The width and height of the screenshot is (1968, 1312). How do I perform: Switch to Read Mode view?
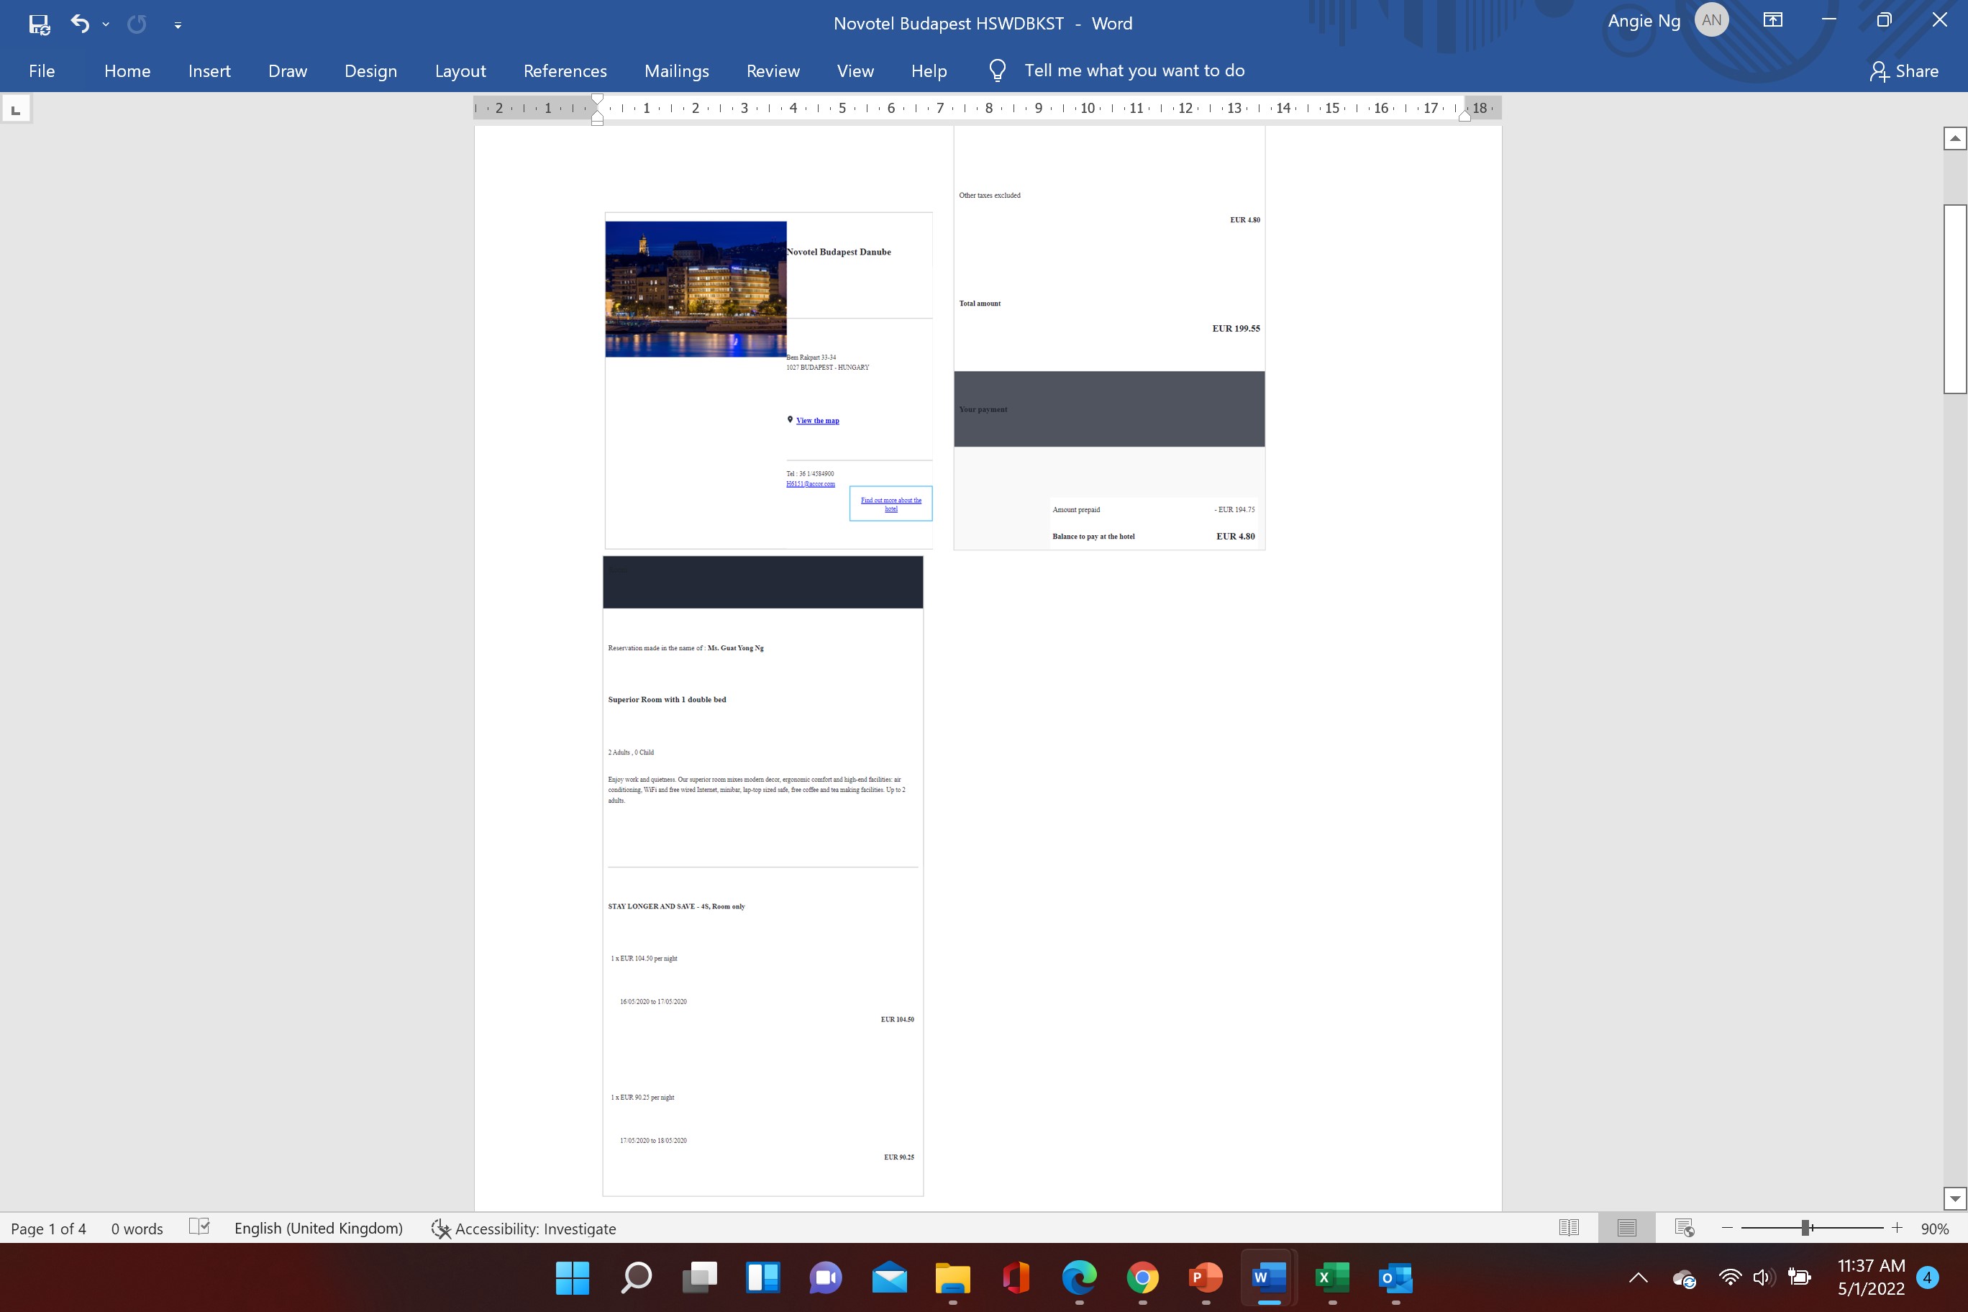point(1569,1228)
